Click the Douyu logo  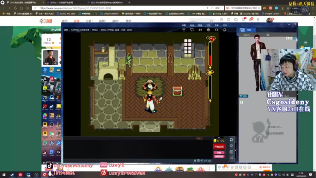pos(46,21)
